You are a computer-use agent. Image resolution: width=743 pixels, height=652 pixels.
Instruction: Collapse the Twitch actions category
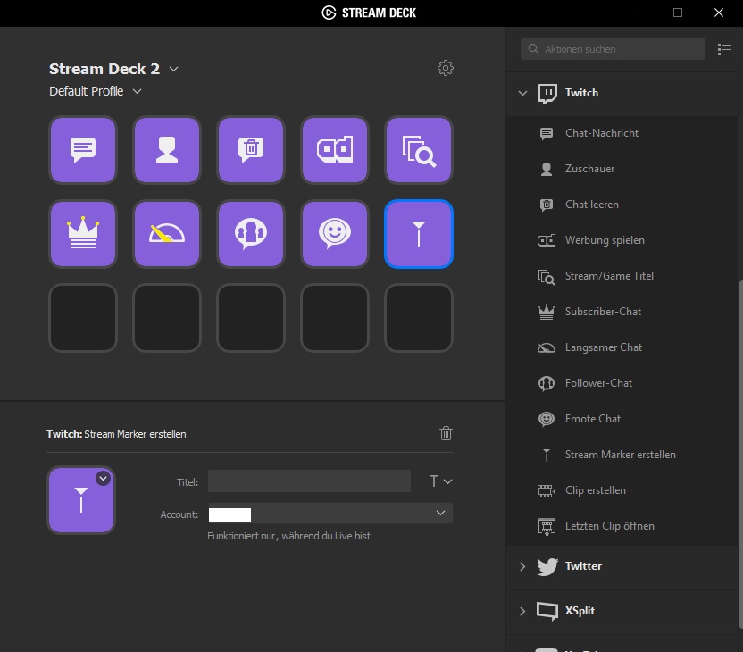522,93
